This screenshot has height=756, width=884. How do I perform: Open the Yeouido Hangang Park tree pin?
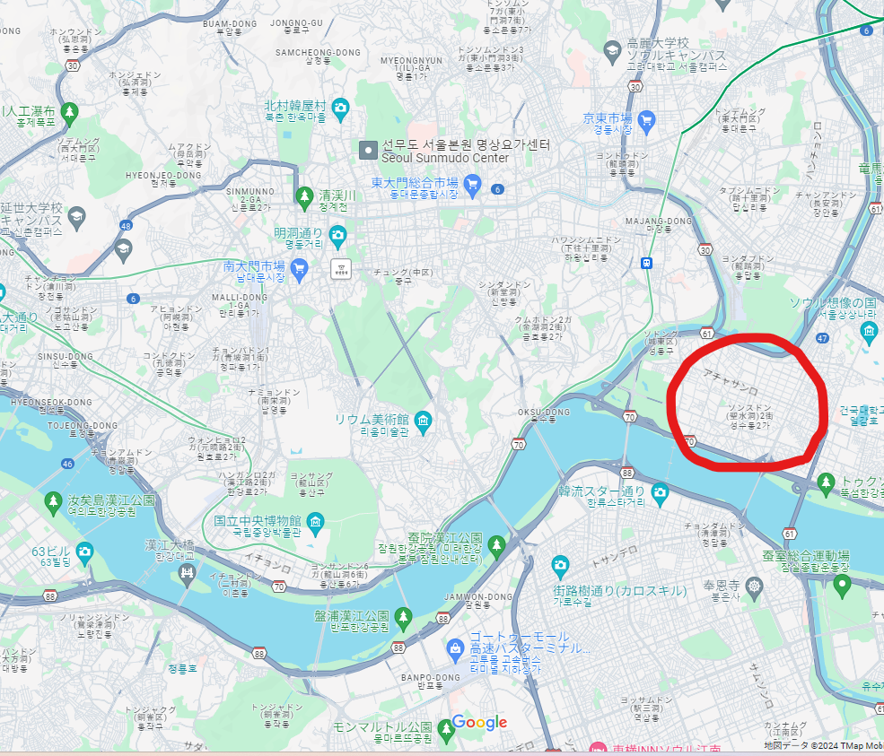53,502
